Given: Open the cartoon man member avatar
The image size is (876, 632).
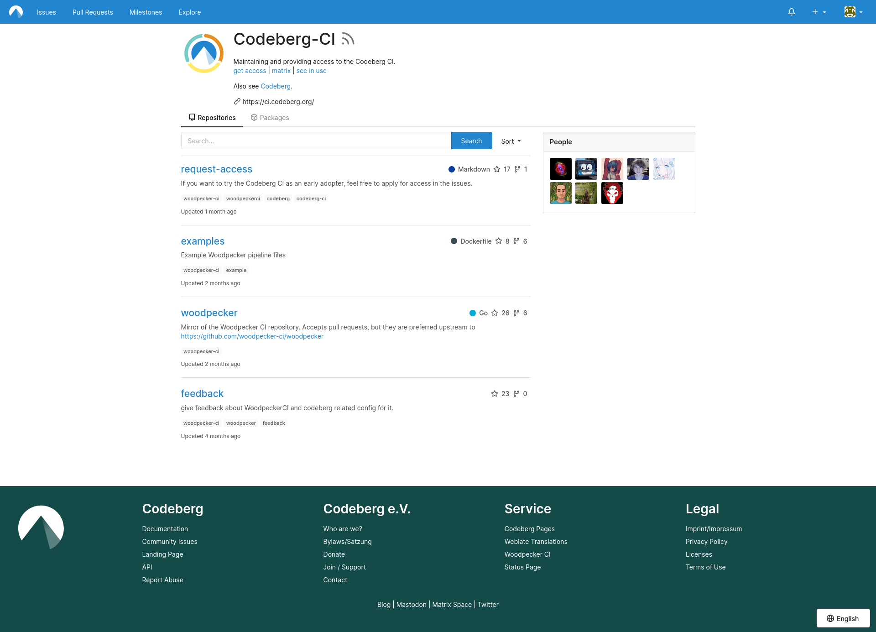Looking at the screenshot, I should click(561, 193).
